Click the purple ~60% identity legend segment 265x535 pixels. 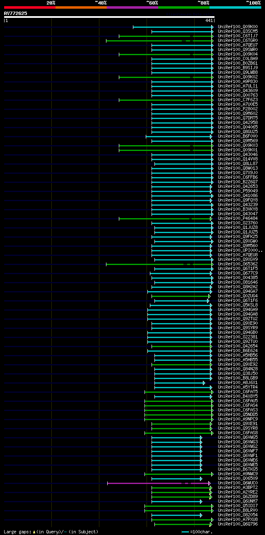click(132, 7)
